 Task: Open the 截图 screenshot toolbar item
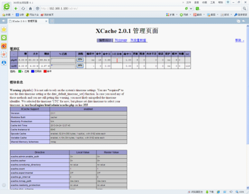211,15
